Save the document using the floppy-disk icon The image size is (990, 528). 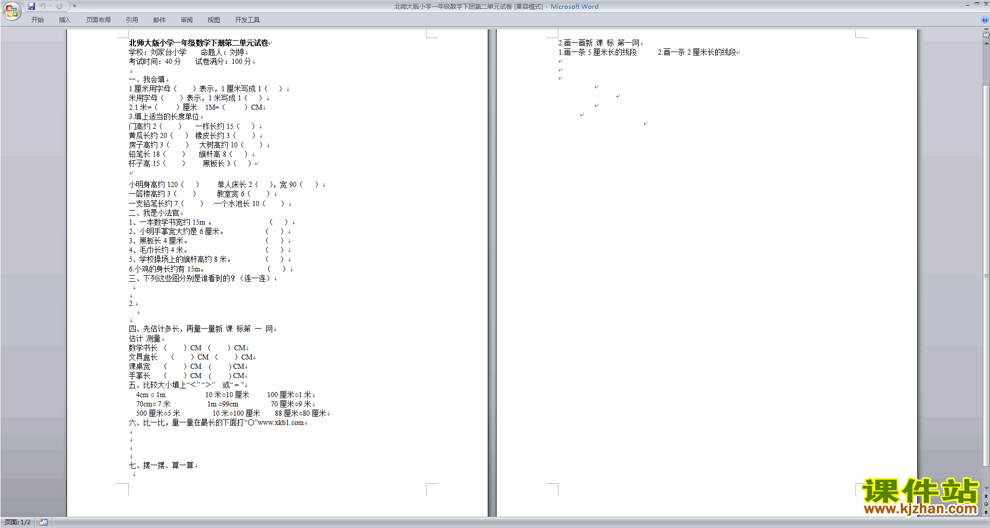point(31,6)
